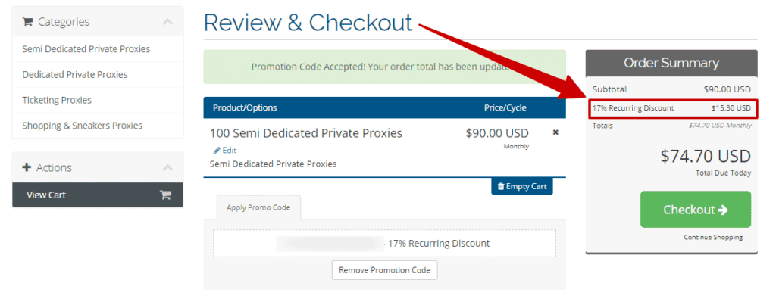Click the Remove Promotion Code button
The width and height of the screenshot is (776, 299).
tap(384, 270)
